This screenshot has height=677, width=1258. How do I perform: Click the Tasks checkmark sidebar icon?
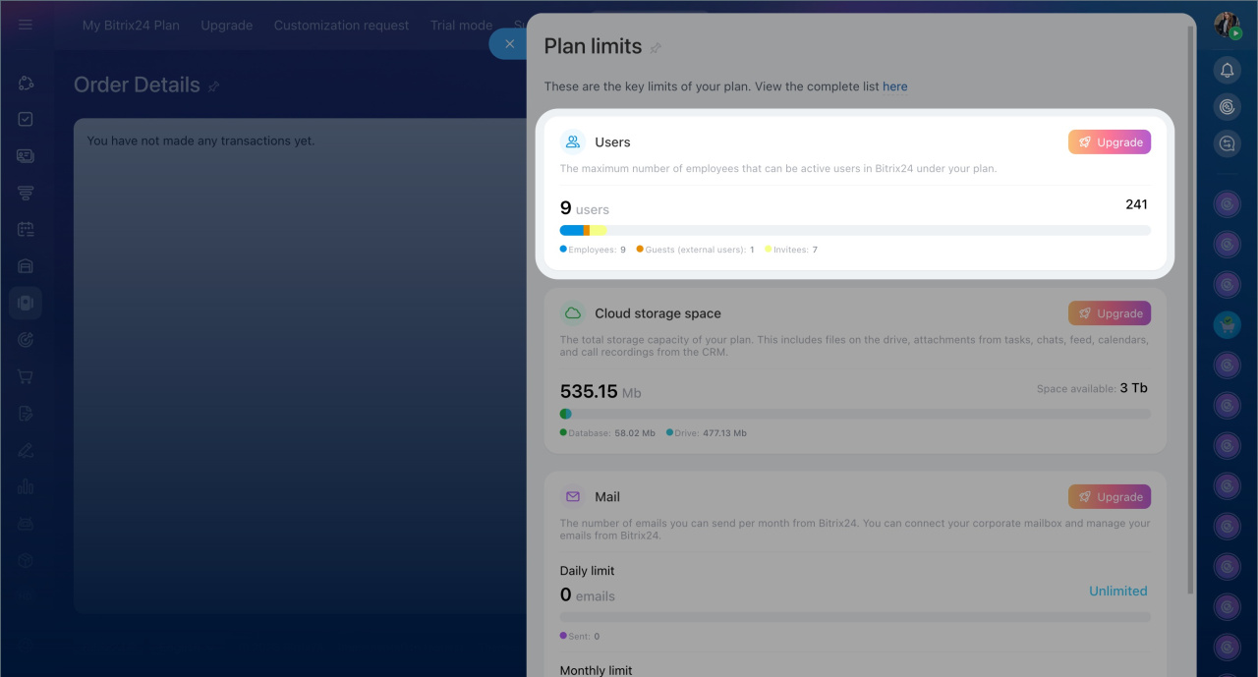26,119
